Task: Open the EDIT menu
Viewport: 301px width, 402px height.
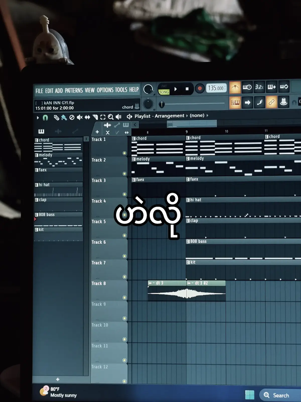Action: tap(49, 91)
